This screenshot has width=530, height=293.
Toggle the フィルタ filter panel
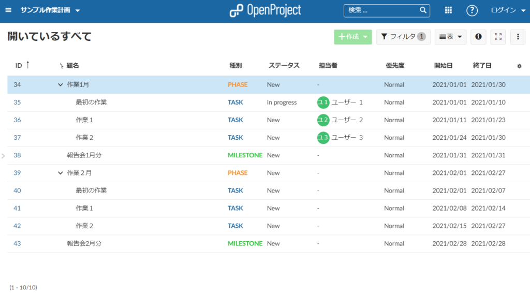tap(403, 37)
